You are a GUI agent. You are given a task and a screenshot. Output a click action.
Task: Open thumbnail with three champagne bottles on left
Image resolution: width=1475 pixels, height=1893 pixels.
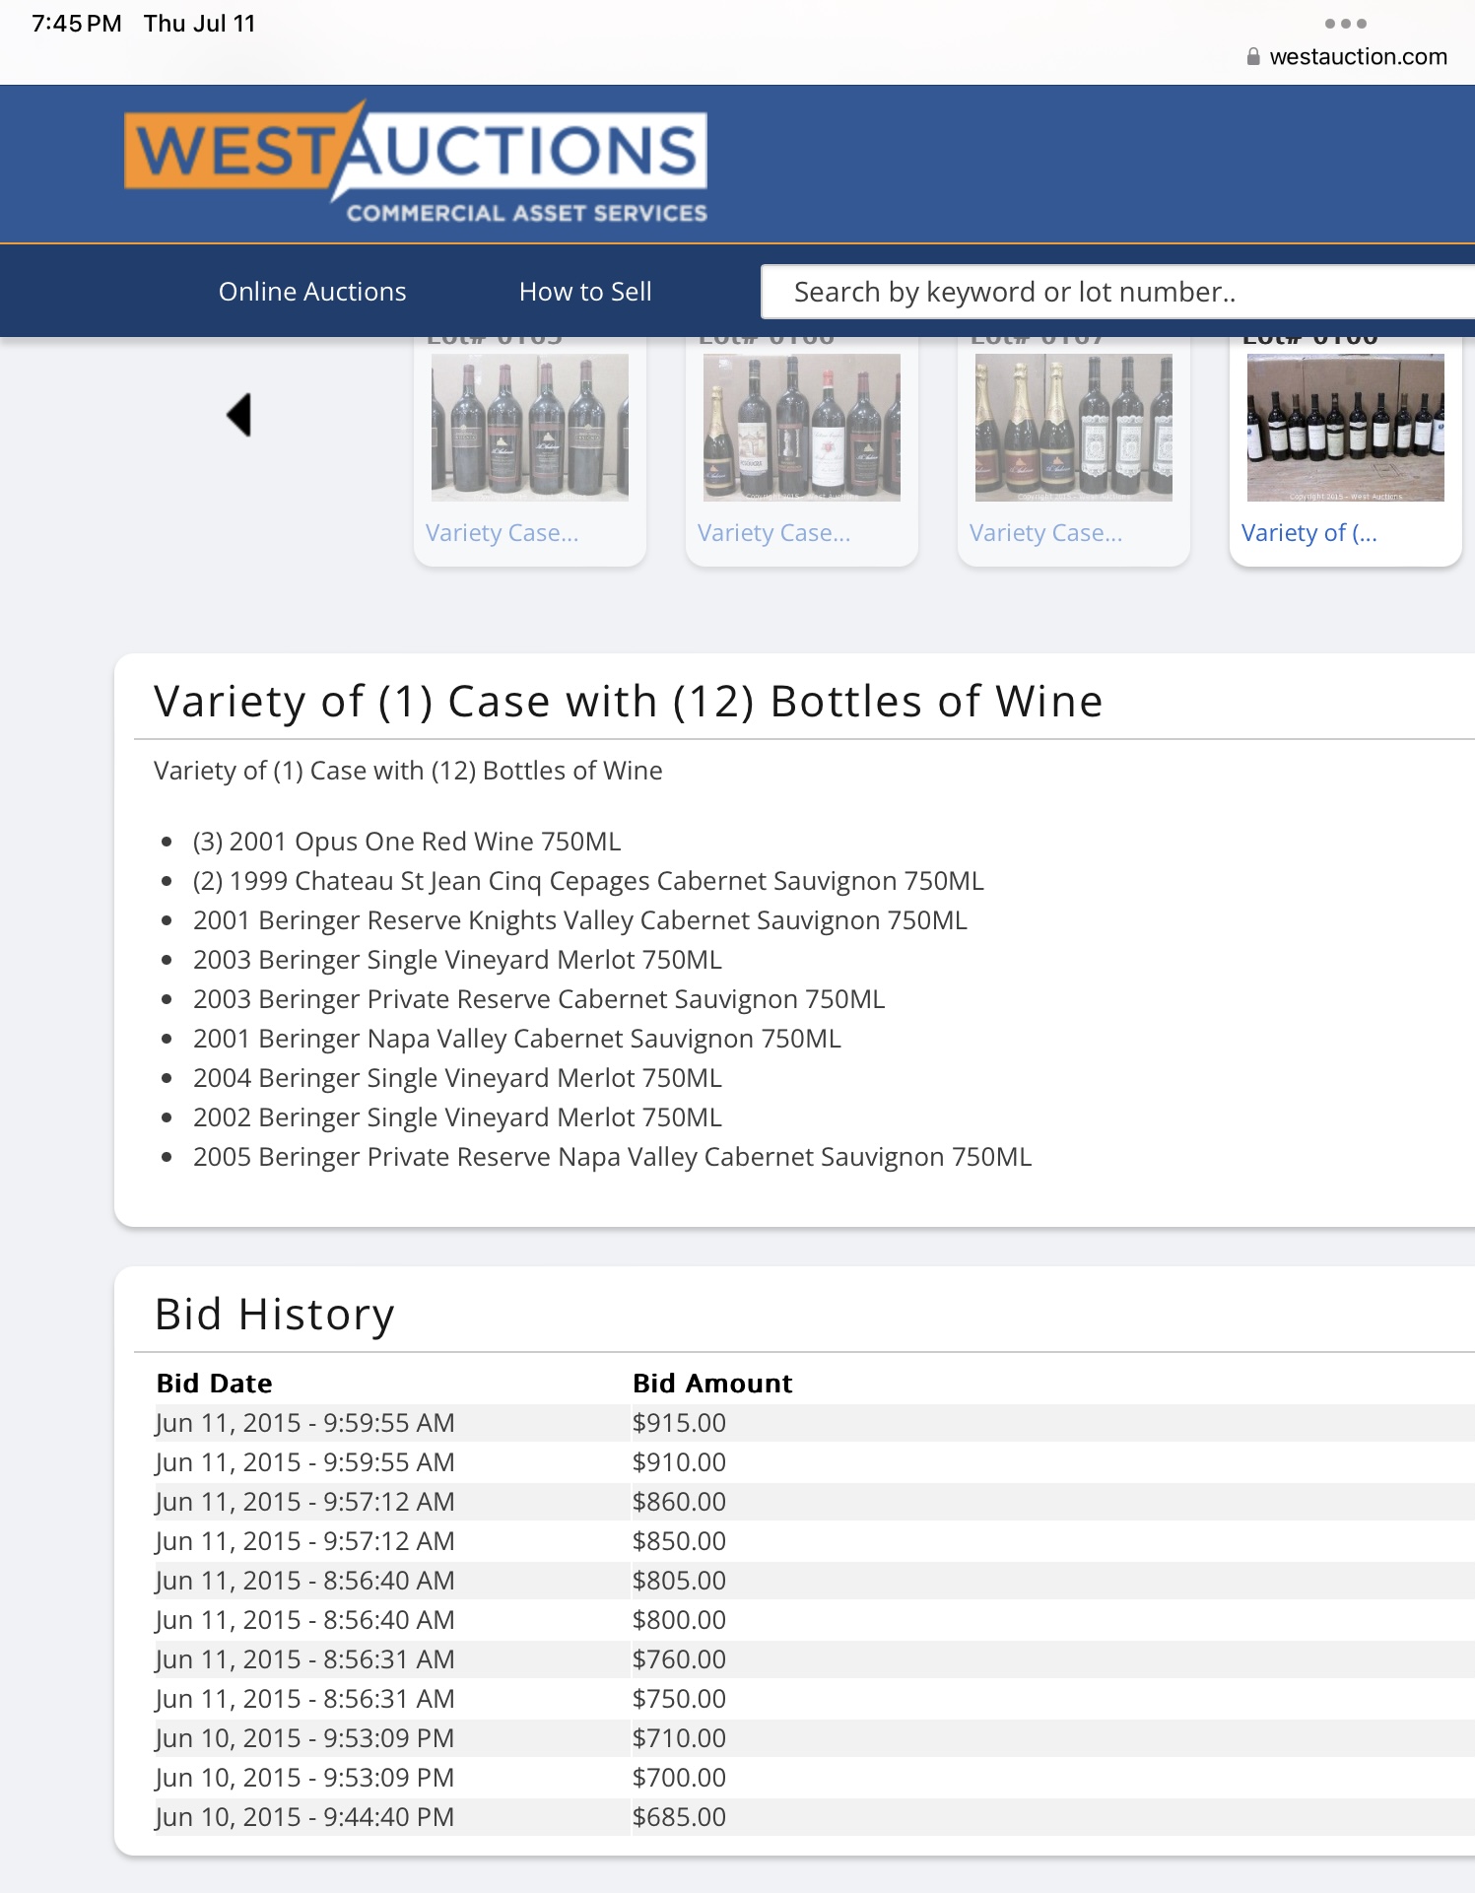point(1073,428)
